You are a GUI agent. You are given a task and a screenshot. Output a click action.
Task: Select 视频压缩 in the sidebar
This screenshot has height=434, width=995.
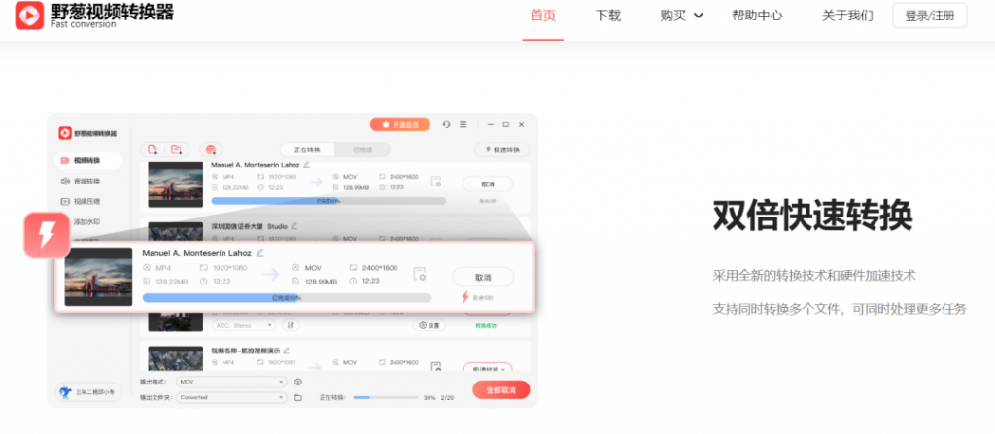[81, 202]
